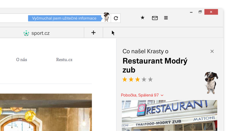Click the fourth grey rating star
233x131 pixels.
[x=144, y=79]
